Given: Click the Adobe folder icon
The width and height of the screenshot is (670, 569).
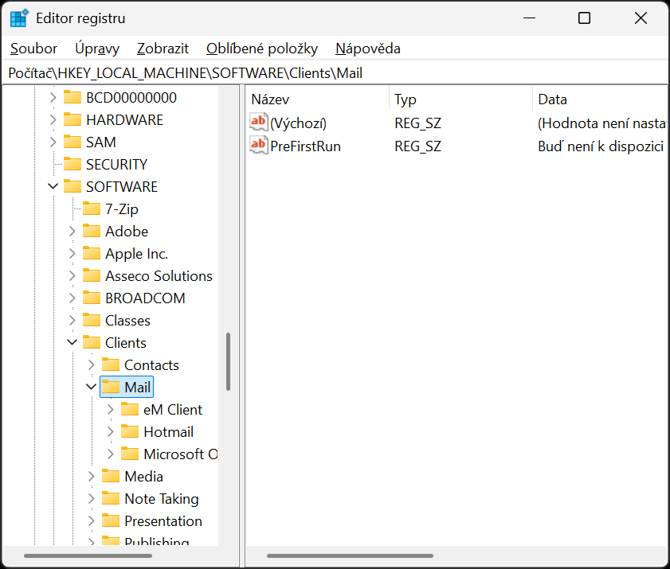Looking at the screenshot, I should click(92, 232).
